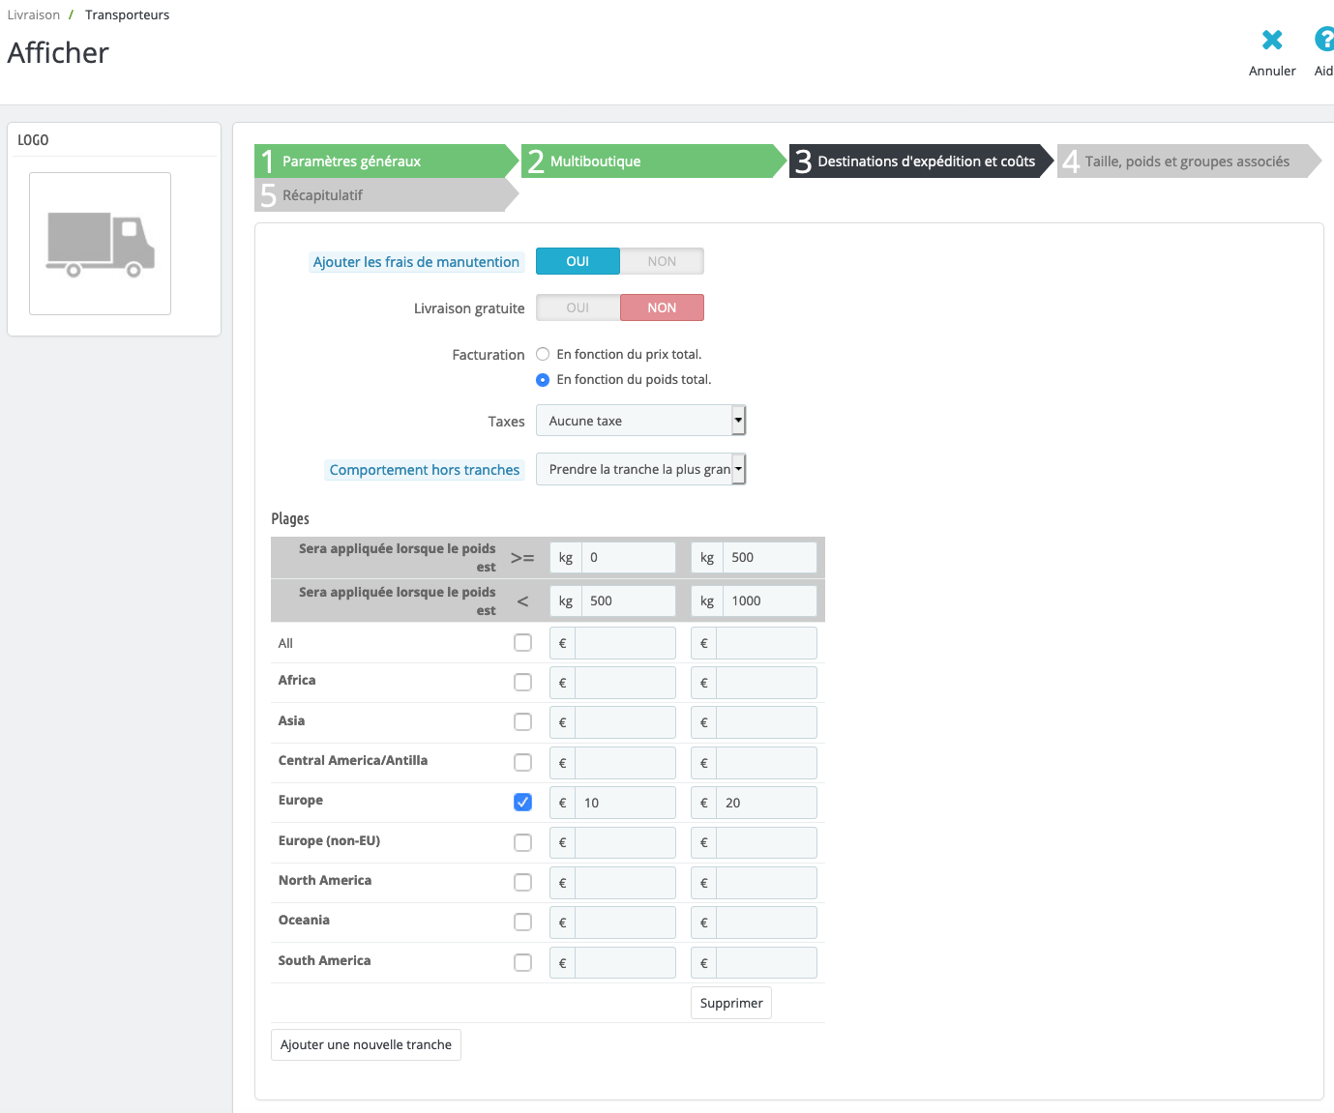Select billing by total weight radio
1334x1113 pixels.
tap(543, 380)
